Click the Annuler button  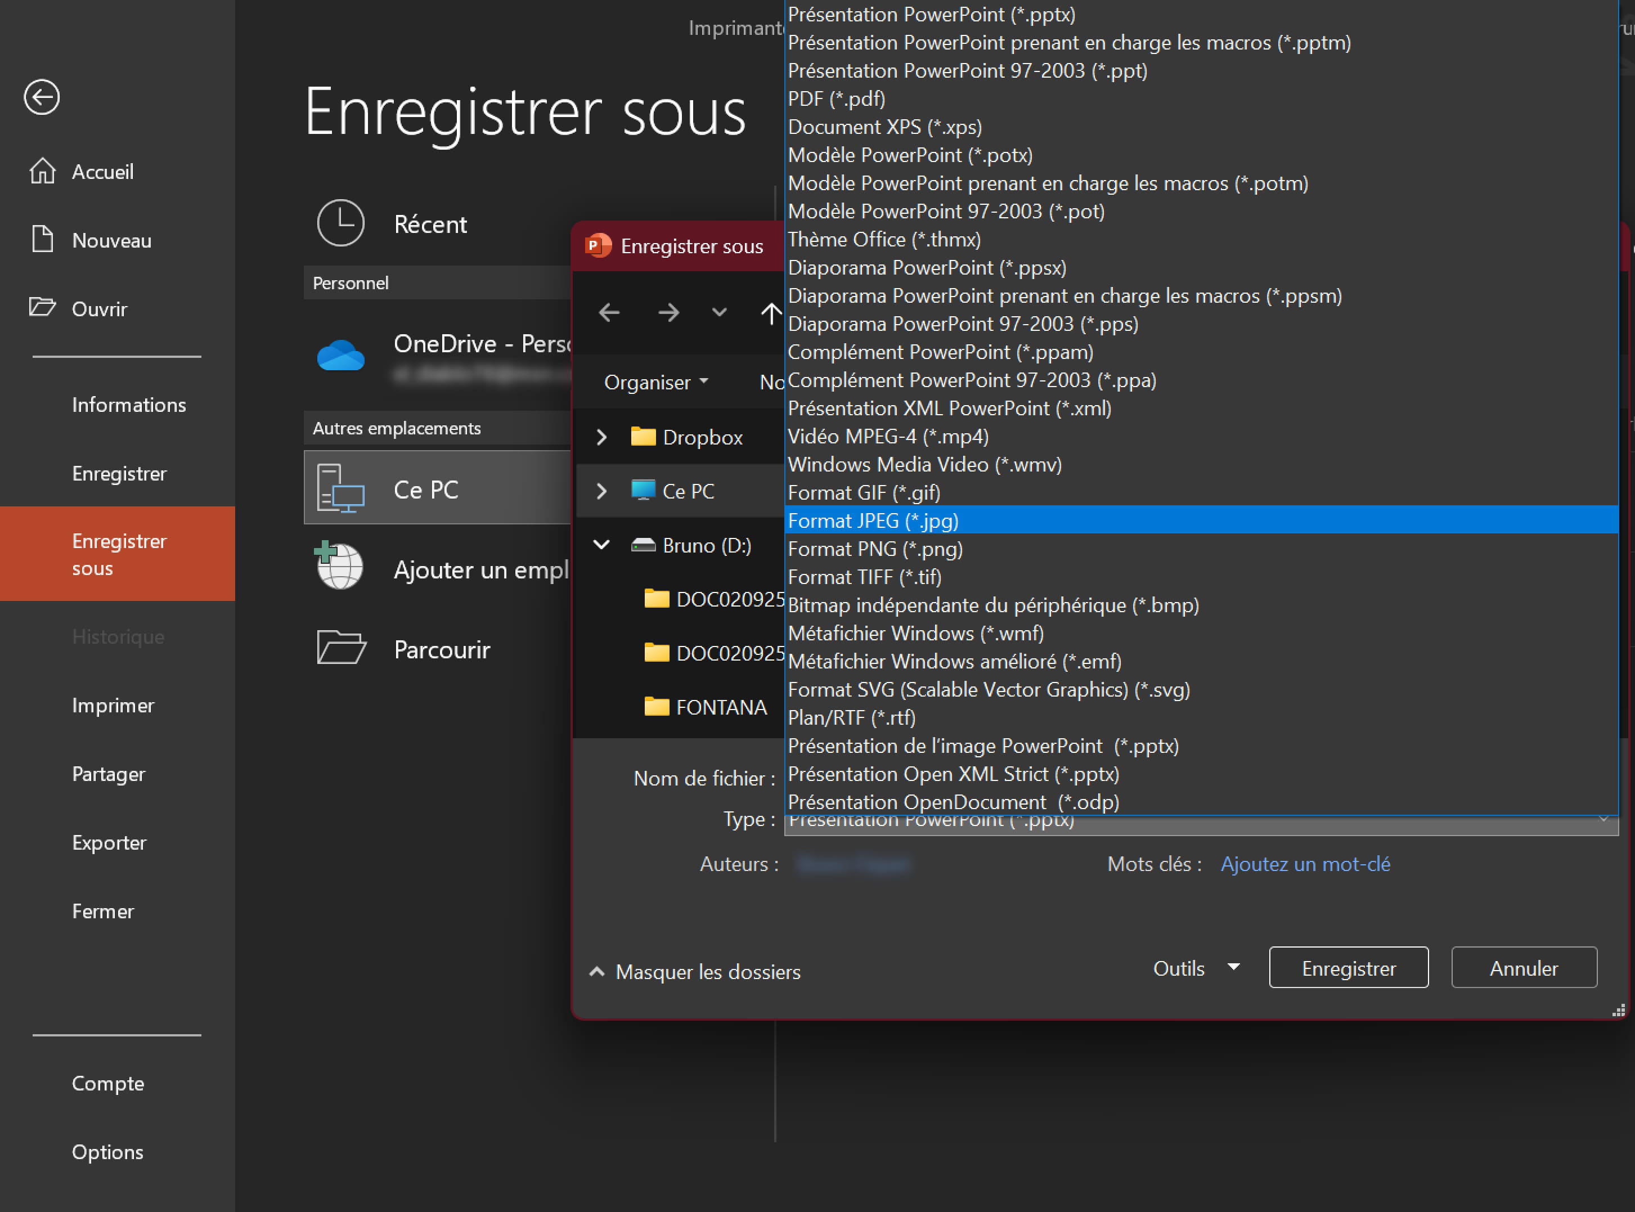coord(1524,968)
